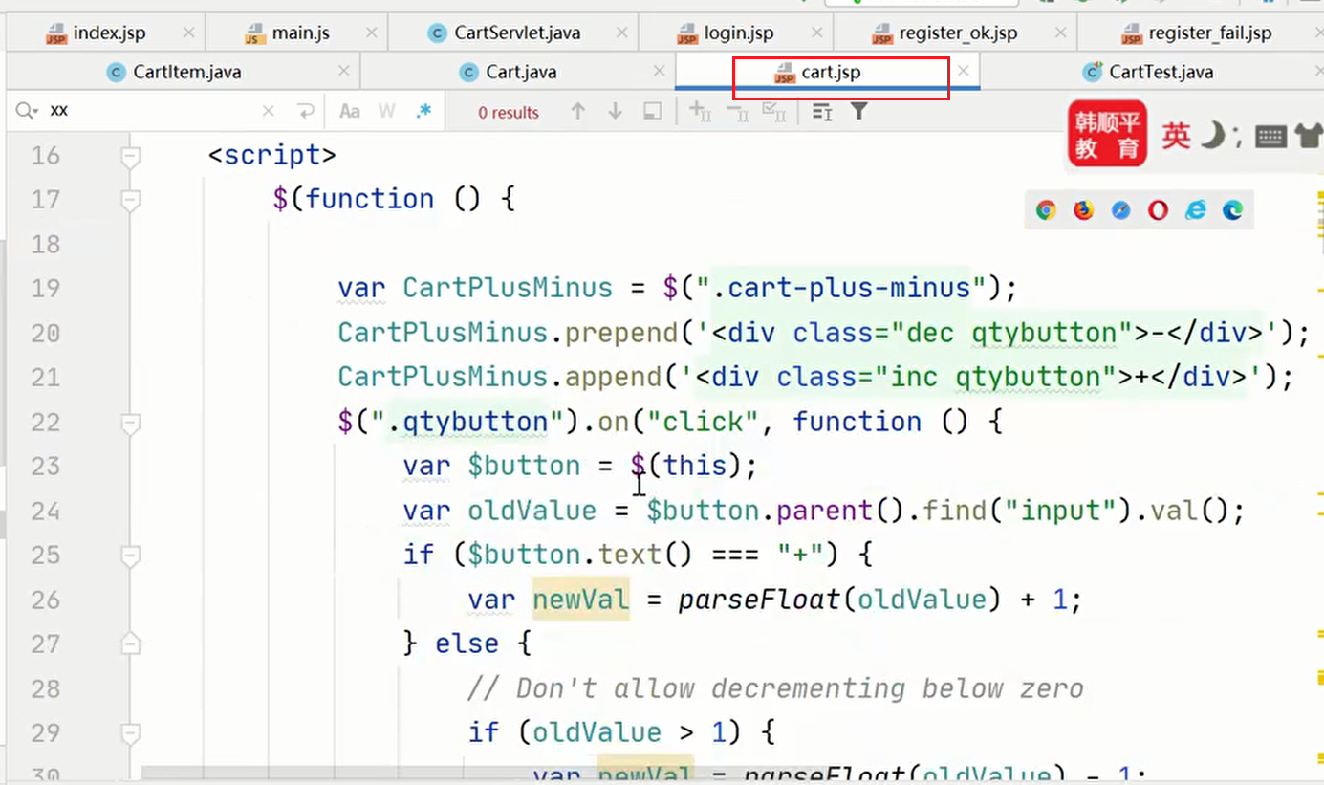The image size is (1324, 785).
Task: Focus the find field containing "xx"
Action: pyautogui.click(x=153, y=111)
